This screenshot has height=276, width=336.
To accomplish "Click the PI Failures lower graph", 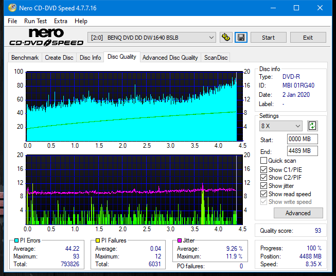I will pyautogui.click(x=134, y=190).
